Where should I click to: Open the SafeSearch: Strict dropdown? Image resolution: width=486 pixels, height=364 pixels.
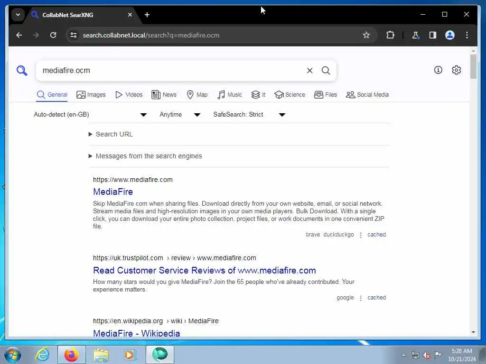coord(249,115)
